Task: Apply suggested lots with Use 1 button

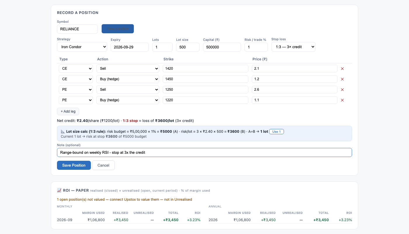Action: [276, 132]
